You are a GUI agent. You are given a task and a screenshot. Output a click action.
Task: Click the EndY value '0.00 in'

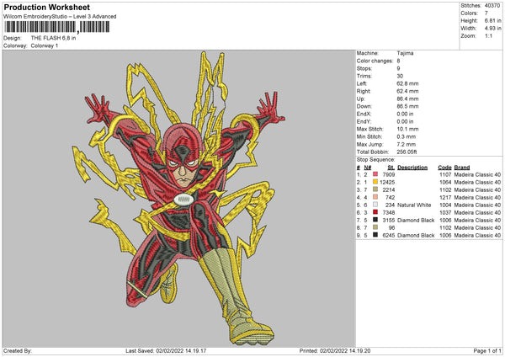coord(405,121)
